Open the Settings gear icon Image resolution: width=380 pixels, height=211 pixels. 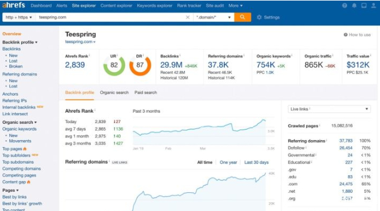pyautogui.click(x=259, y=17)
